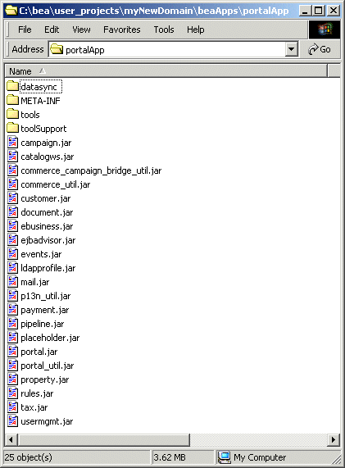The image size is (345, 468).
Task: Select the commerce_util.jar file icon
Action: coord(12,184)
